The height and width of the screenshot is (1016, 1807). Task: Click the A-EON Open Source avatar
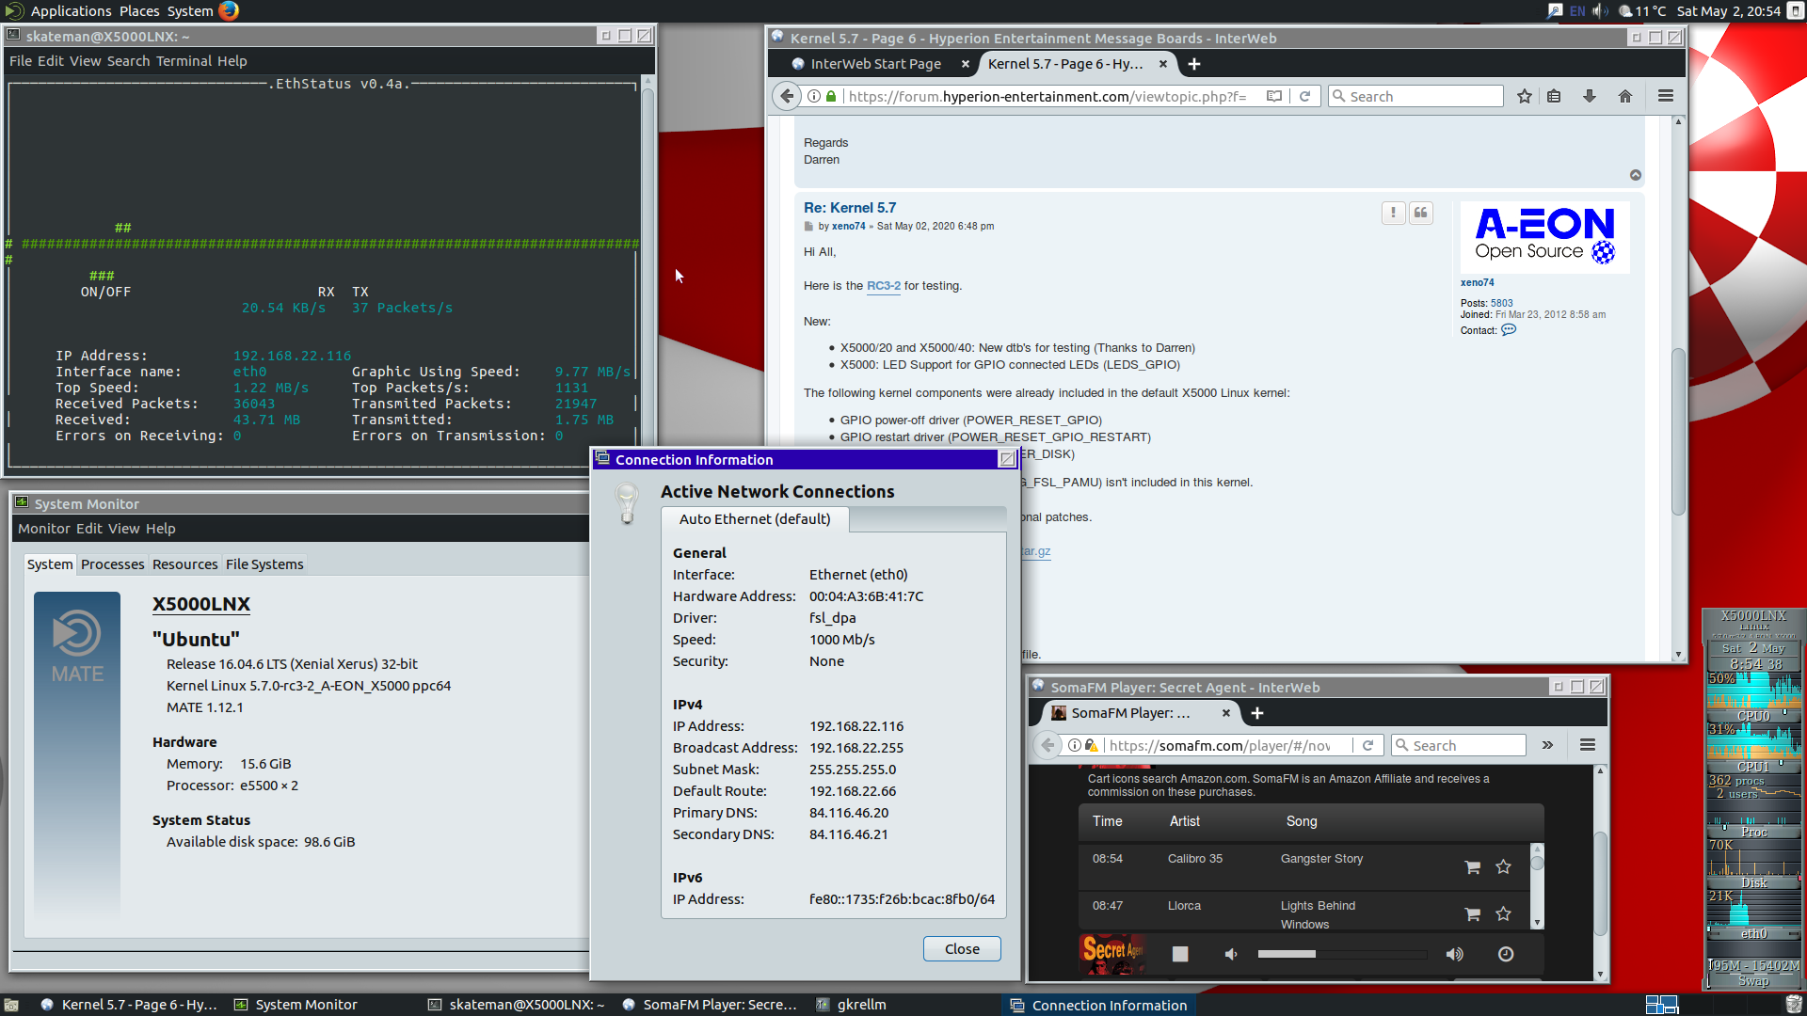1544,237
